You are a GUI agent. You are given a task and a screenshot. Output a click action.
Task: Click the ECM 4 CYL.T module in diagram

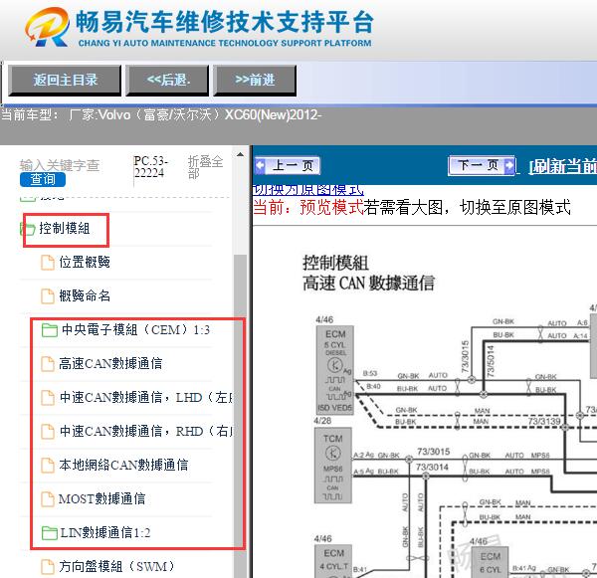(x=334, y=561)
